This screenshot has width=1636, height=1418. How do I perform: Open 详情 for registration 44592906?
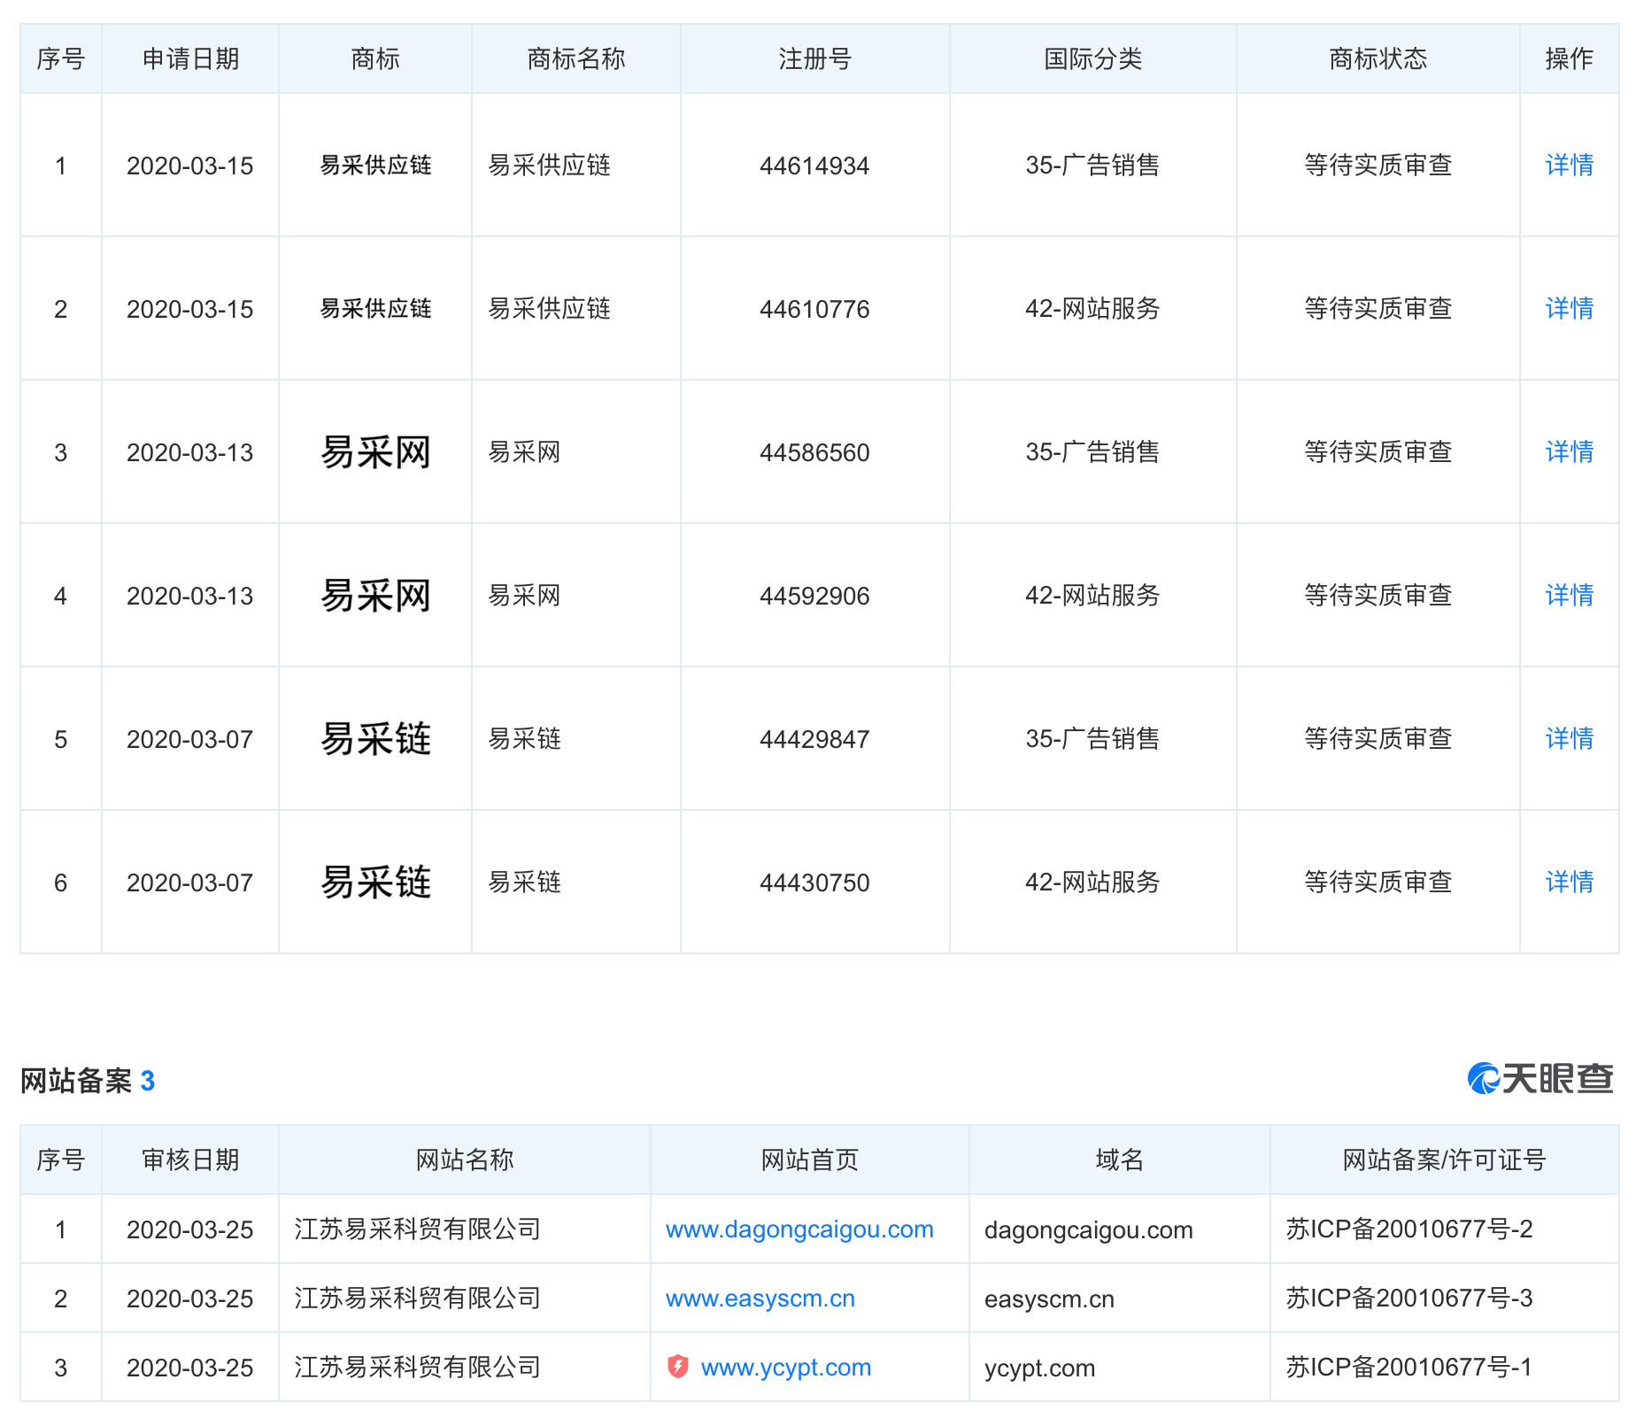coord(1569,595)
